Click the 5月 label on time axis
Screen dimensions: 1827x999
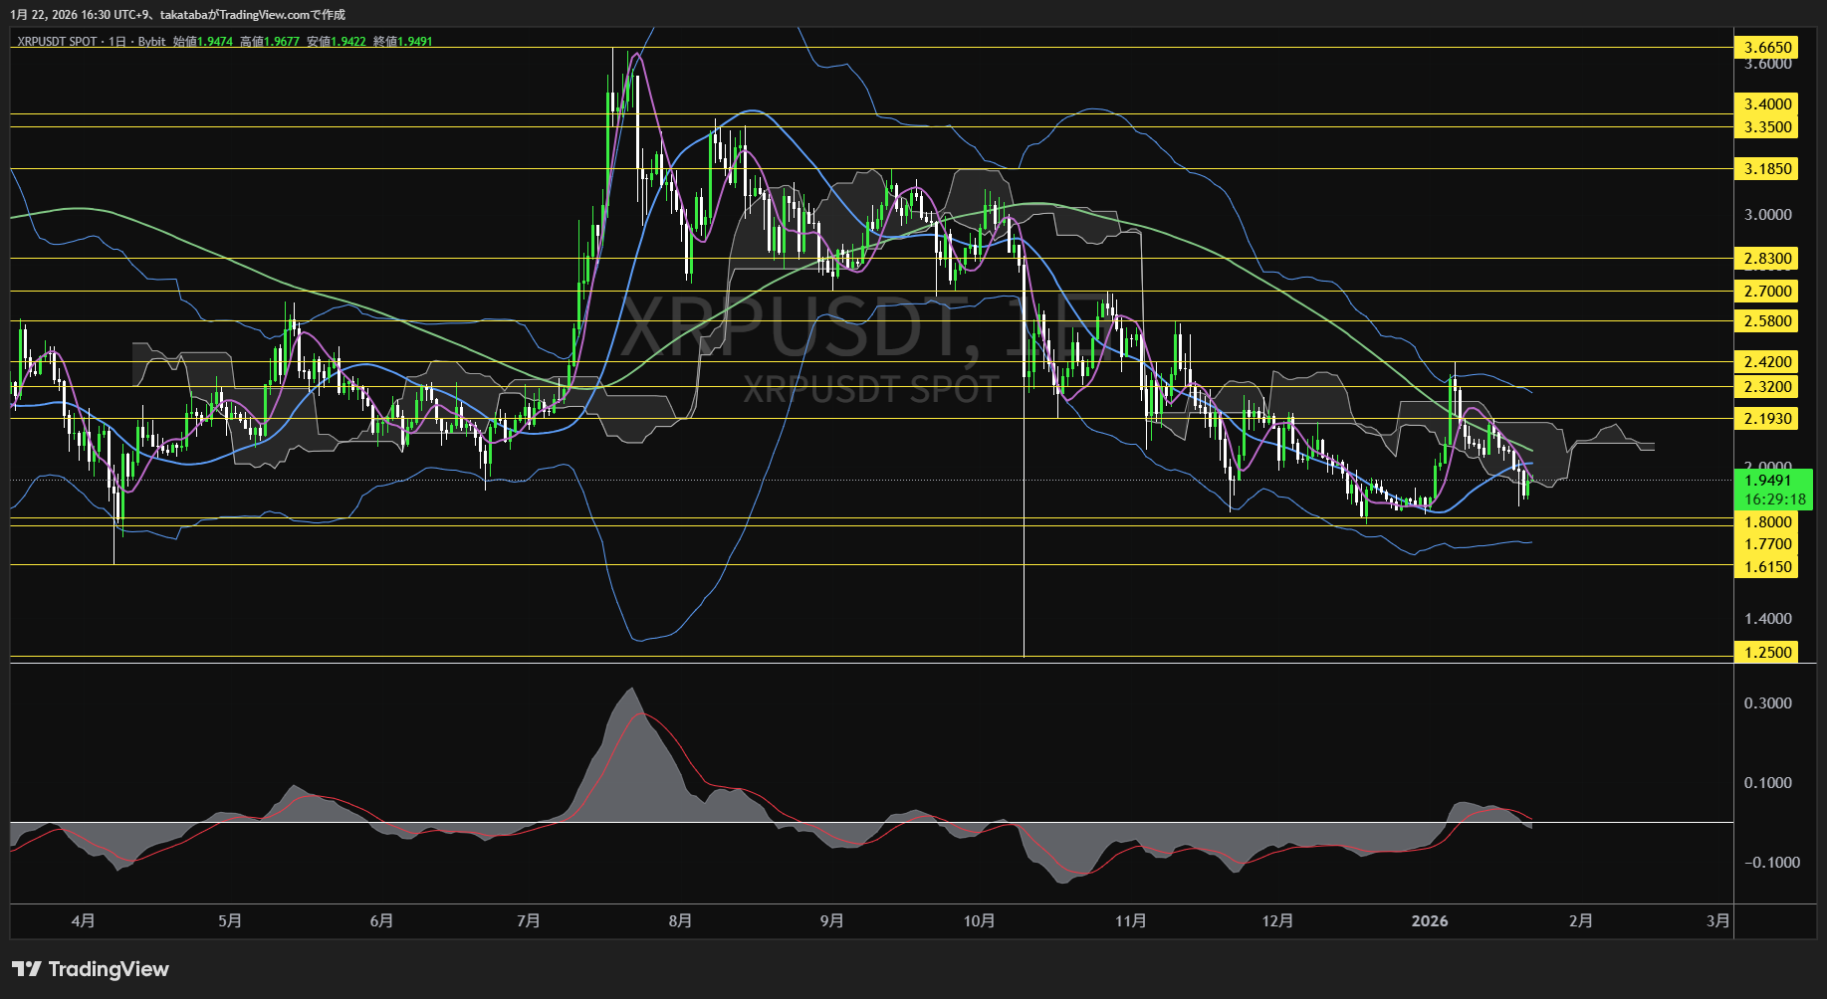pyautogui.click(x=230, y=920)
